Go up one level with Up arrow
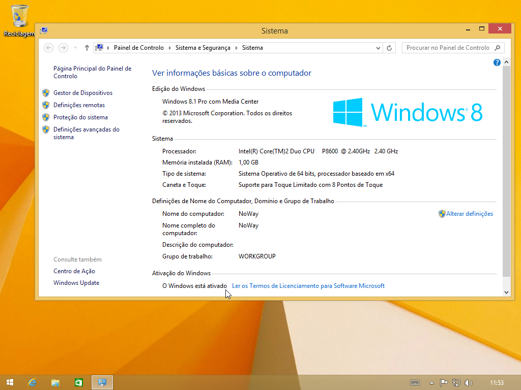 tap(86, 48)
